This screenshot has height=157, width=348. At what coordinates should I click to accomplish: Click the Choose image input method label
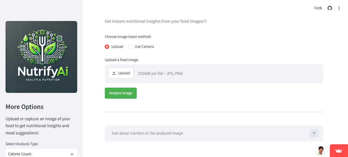pyautogui.click(x=128, y=37)
